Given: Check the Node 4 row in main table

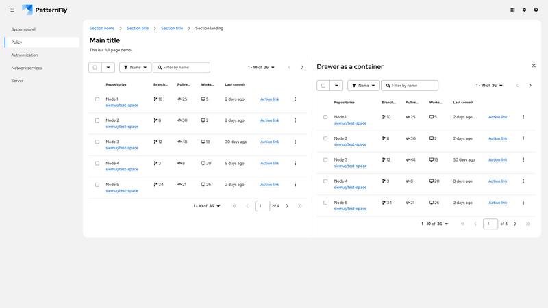Looking at the screenshot, I should click(97, 163).
